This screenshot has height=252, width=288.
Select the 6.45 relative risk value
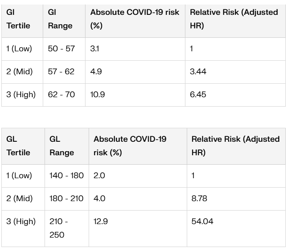point(198,94)
